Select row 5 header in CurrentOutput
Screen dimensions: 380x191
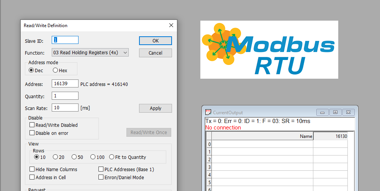point(209,182)
